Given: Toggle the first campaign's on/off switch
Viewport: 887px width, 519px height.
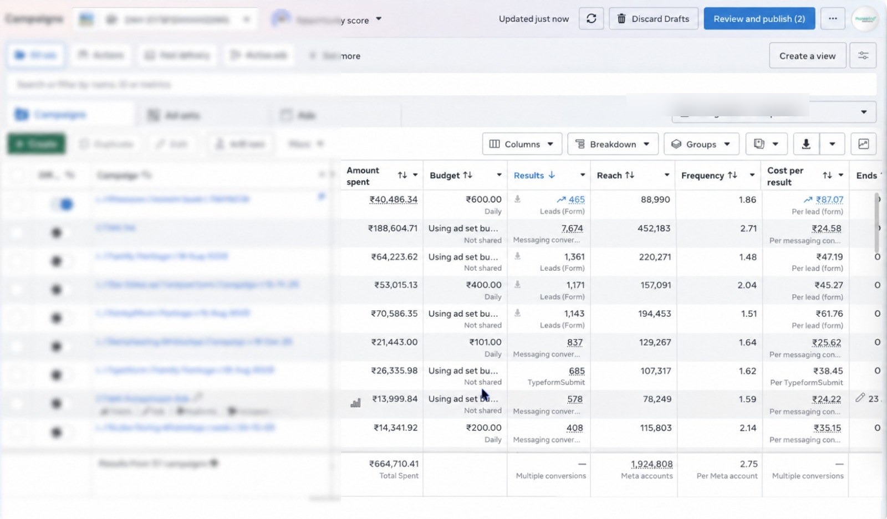Looking at the screenshot, I should [x=63, y=204].
